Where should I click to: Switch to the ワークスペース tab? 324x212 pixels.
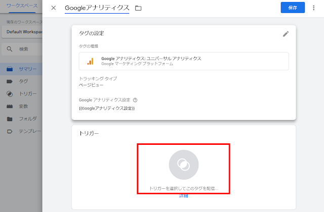pyautogui.click(x=22, y=6)
